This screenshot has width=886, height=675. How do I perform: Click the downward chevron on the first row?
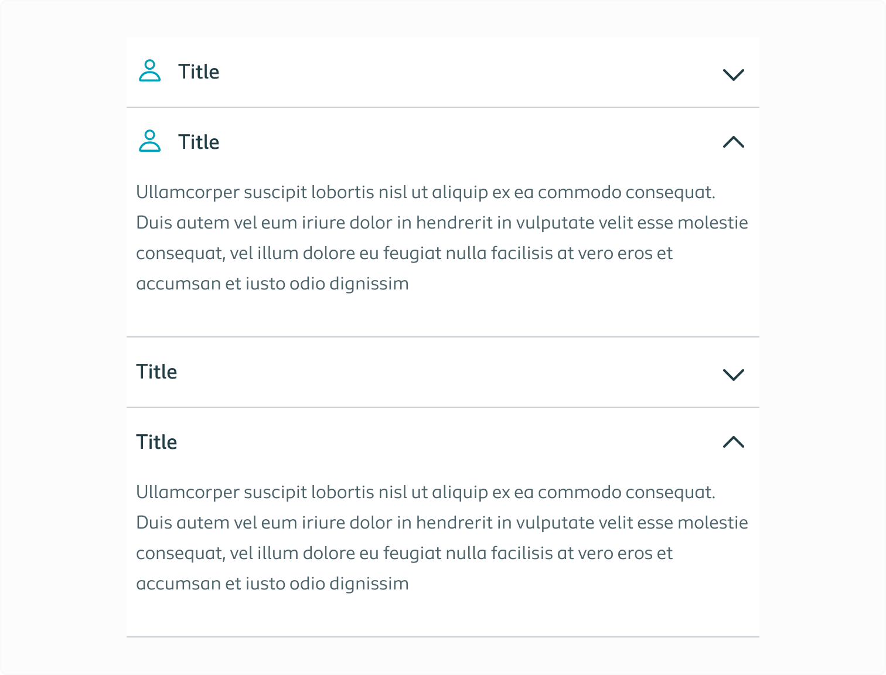732,74
